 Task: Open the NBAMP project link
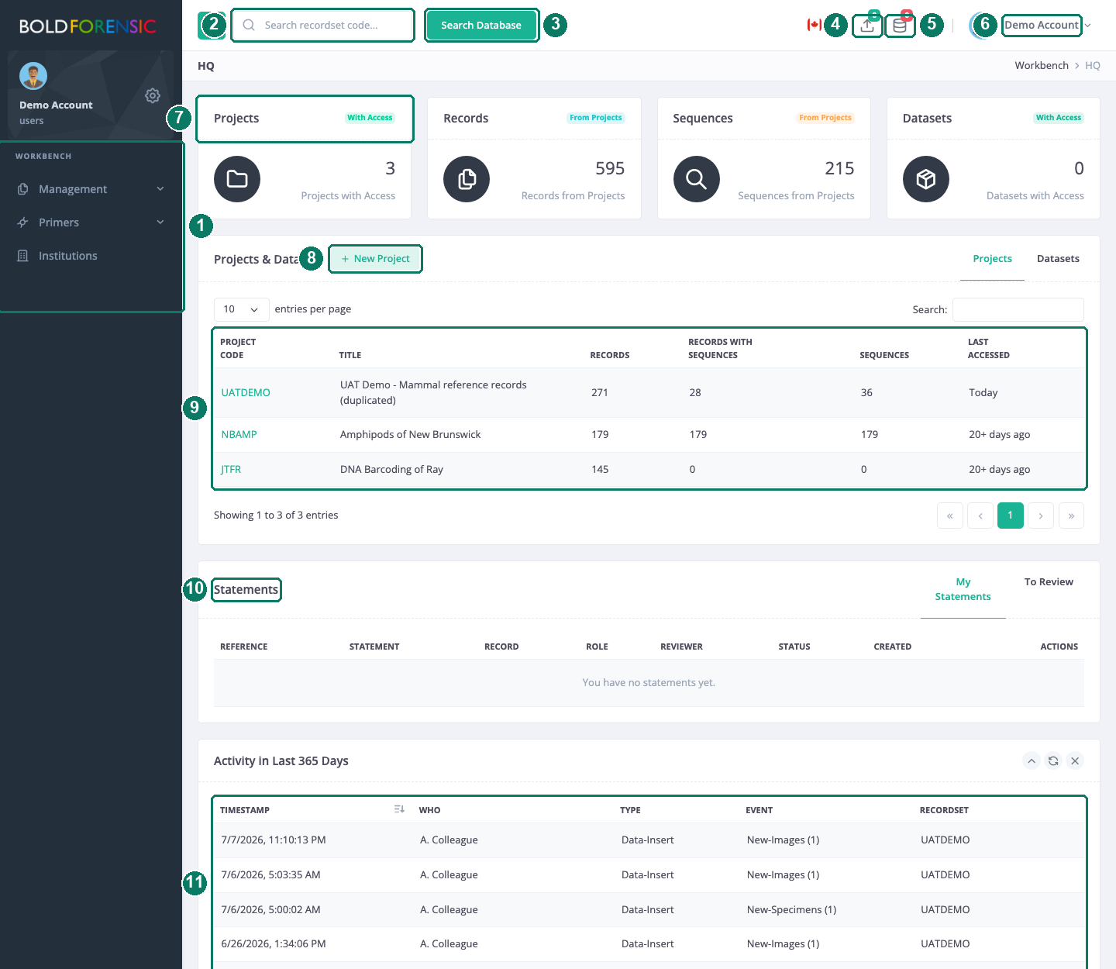click(239, 434)
